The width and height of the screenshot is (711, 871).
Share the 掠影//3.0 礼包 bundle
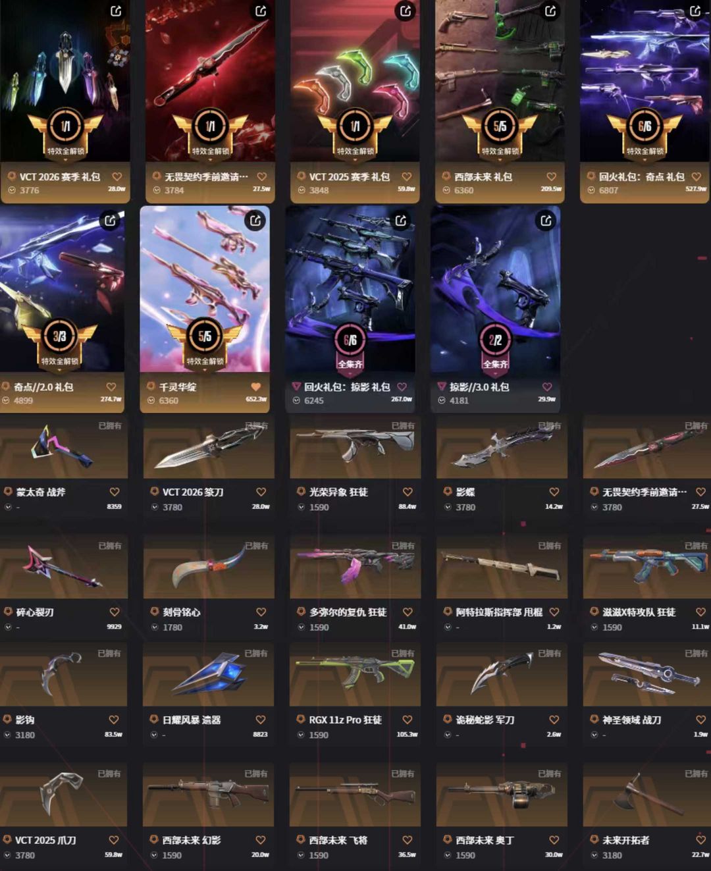(546, 221)
